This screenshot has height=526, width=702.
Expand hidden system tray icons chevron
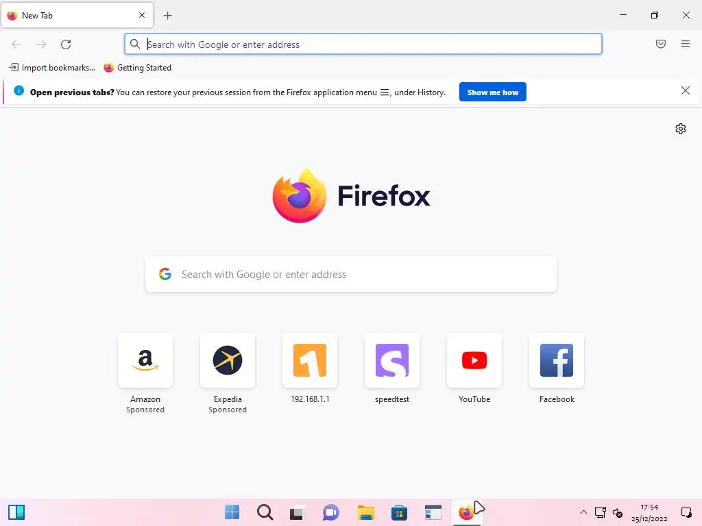click(583, 512)
